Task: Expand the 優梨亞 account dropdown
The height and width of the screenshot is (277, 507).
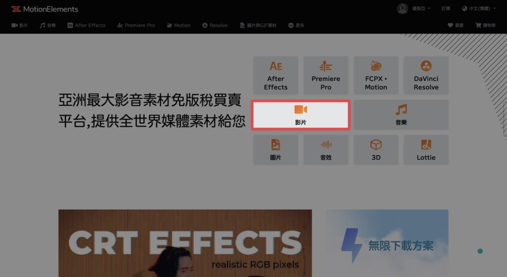Action: pos(421,9)
